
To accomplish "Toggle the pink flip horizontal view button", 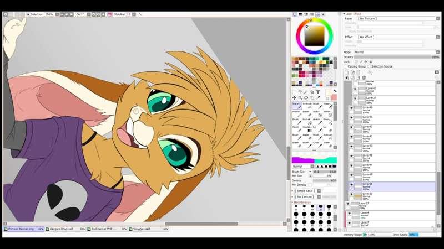I will tap(110, 14).
